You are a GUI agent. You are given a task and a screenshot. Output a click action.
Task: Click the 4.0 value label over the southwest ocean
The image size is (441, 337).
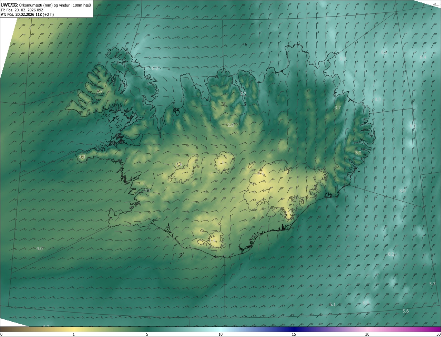40,248
